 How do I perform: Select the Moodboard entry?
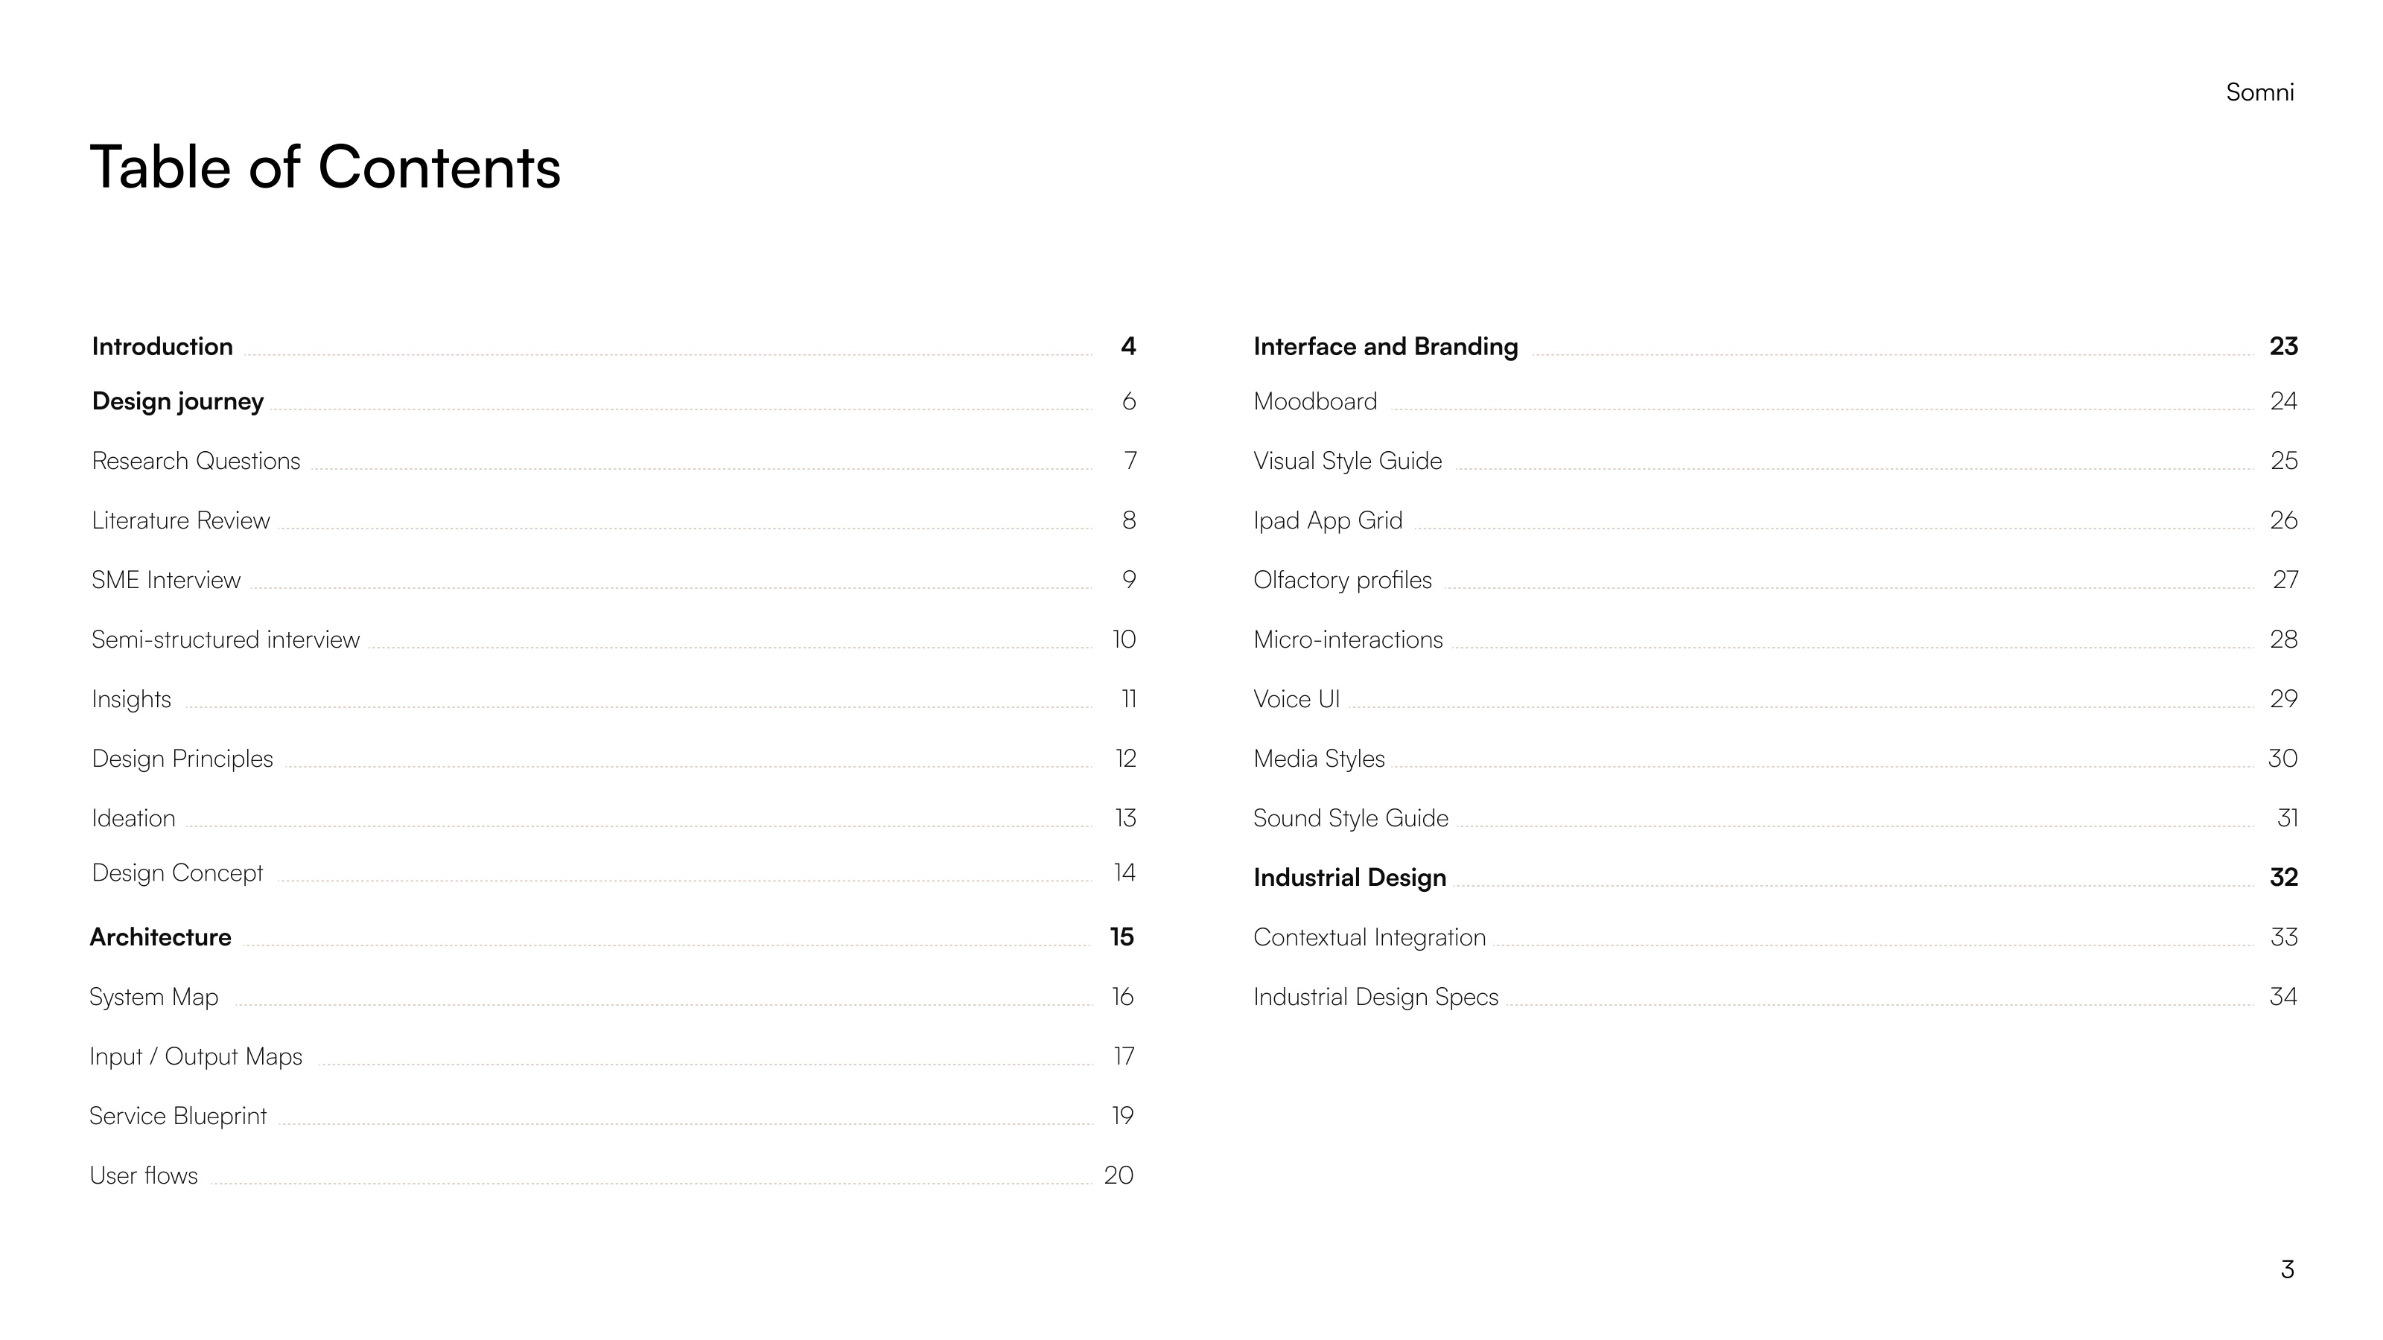1315,401
